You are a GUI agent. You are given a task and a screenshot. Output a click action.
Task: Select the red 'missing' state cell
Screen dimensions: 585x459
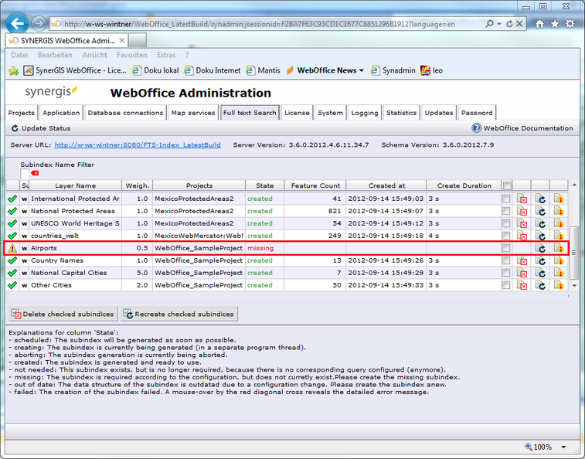265,248
